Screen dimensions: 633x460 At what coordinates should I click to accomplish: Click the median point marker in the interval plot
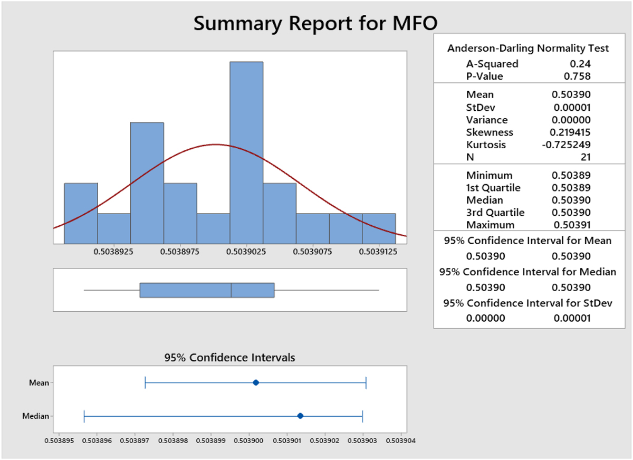pyautogui.click(x=300, y=416)
